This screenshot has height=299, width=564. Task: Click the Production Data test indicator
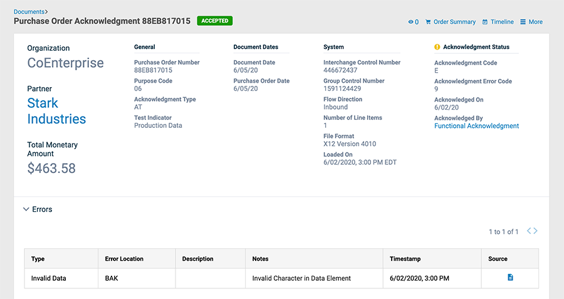pos(158,125)
